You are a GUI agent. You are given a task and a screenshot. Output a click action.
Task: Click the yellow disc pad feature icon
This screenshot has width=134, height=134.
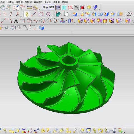113,14
